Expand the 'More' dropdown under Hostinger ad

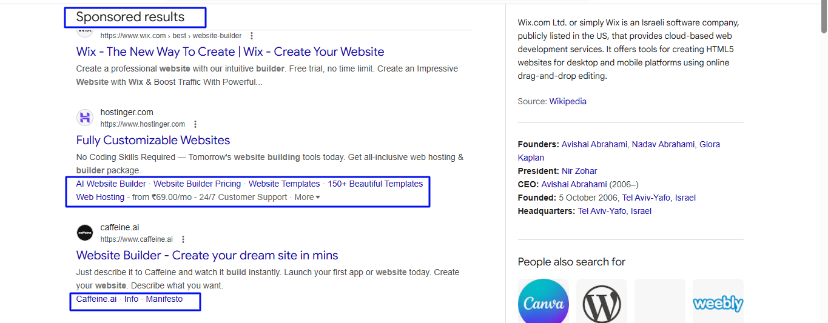tap(307, 197)
